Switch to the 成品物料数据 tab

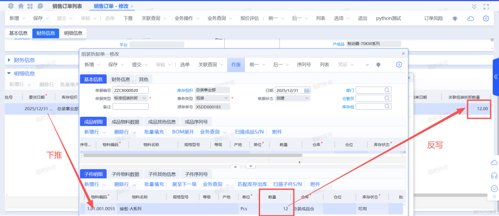[x=126, y=121]
